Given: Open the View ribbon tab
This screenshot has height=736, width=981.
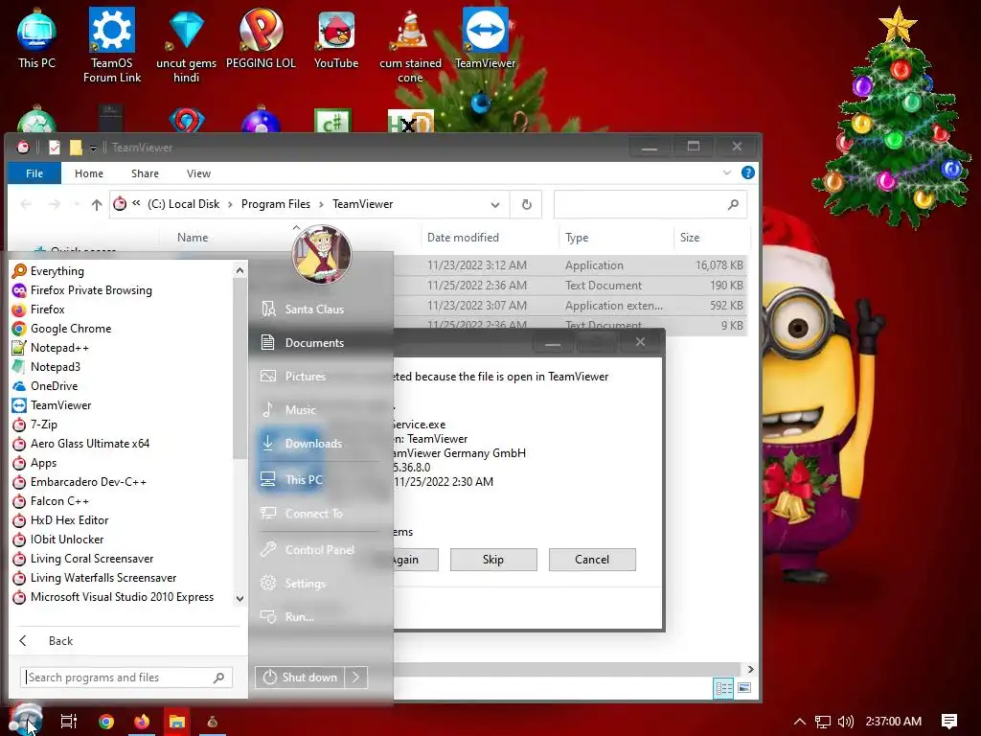Looking at the screenshot, I should (198, 173).
